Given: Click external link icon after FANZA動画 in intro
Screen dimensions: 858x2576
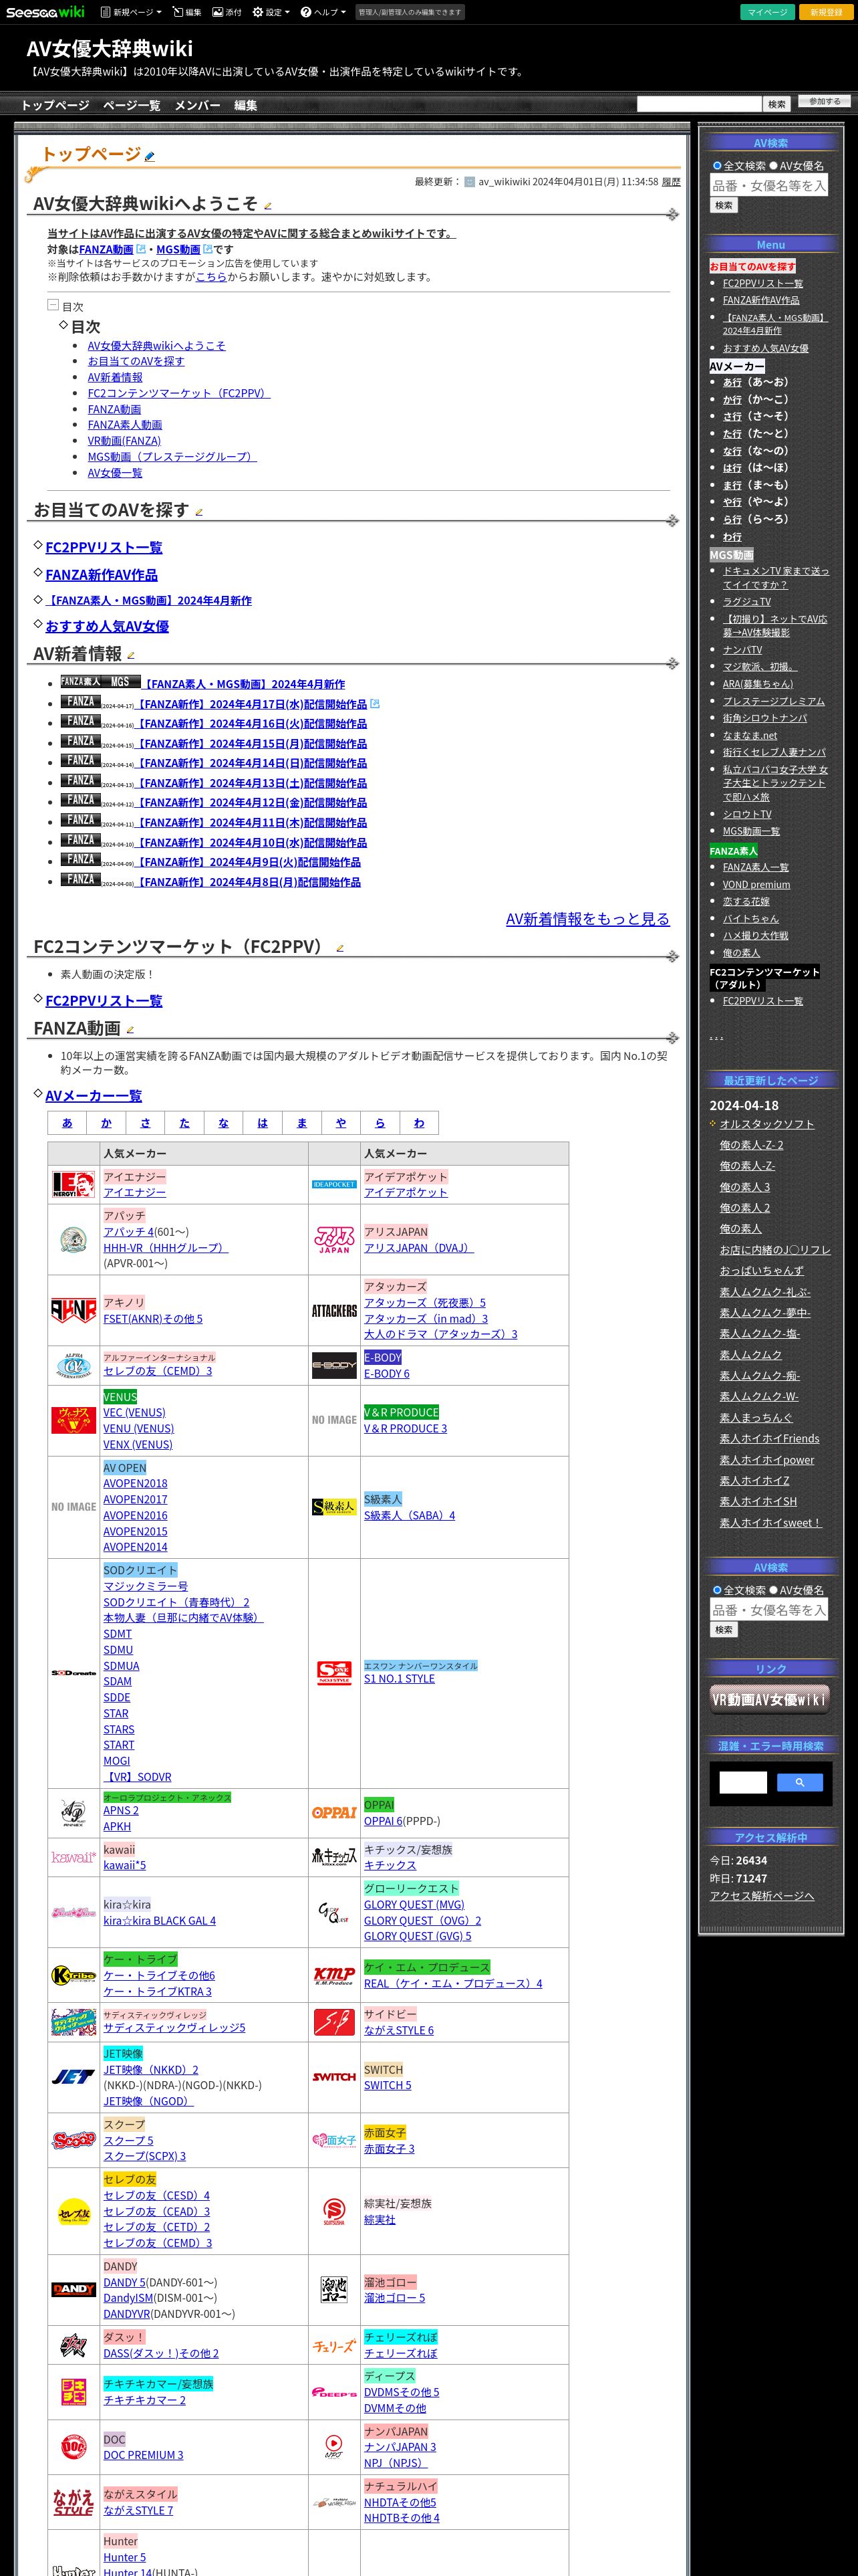Looking at the screenshot, I should pyautogui.click(x=141, y=249).
